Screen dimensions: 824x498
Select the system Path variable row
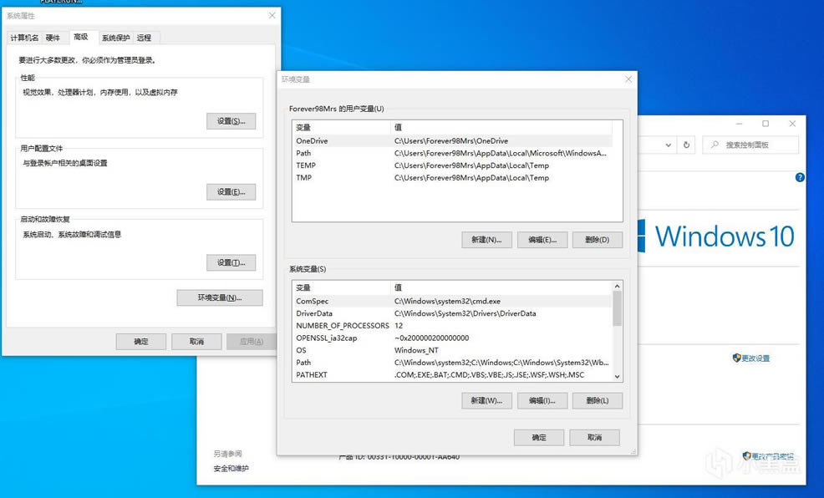(452, 363)
